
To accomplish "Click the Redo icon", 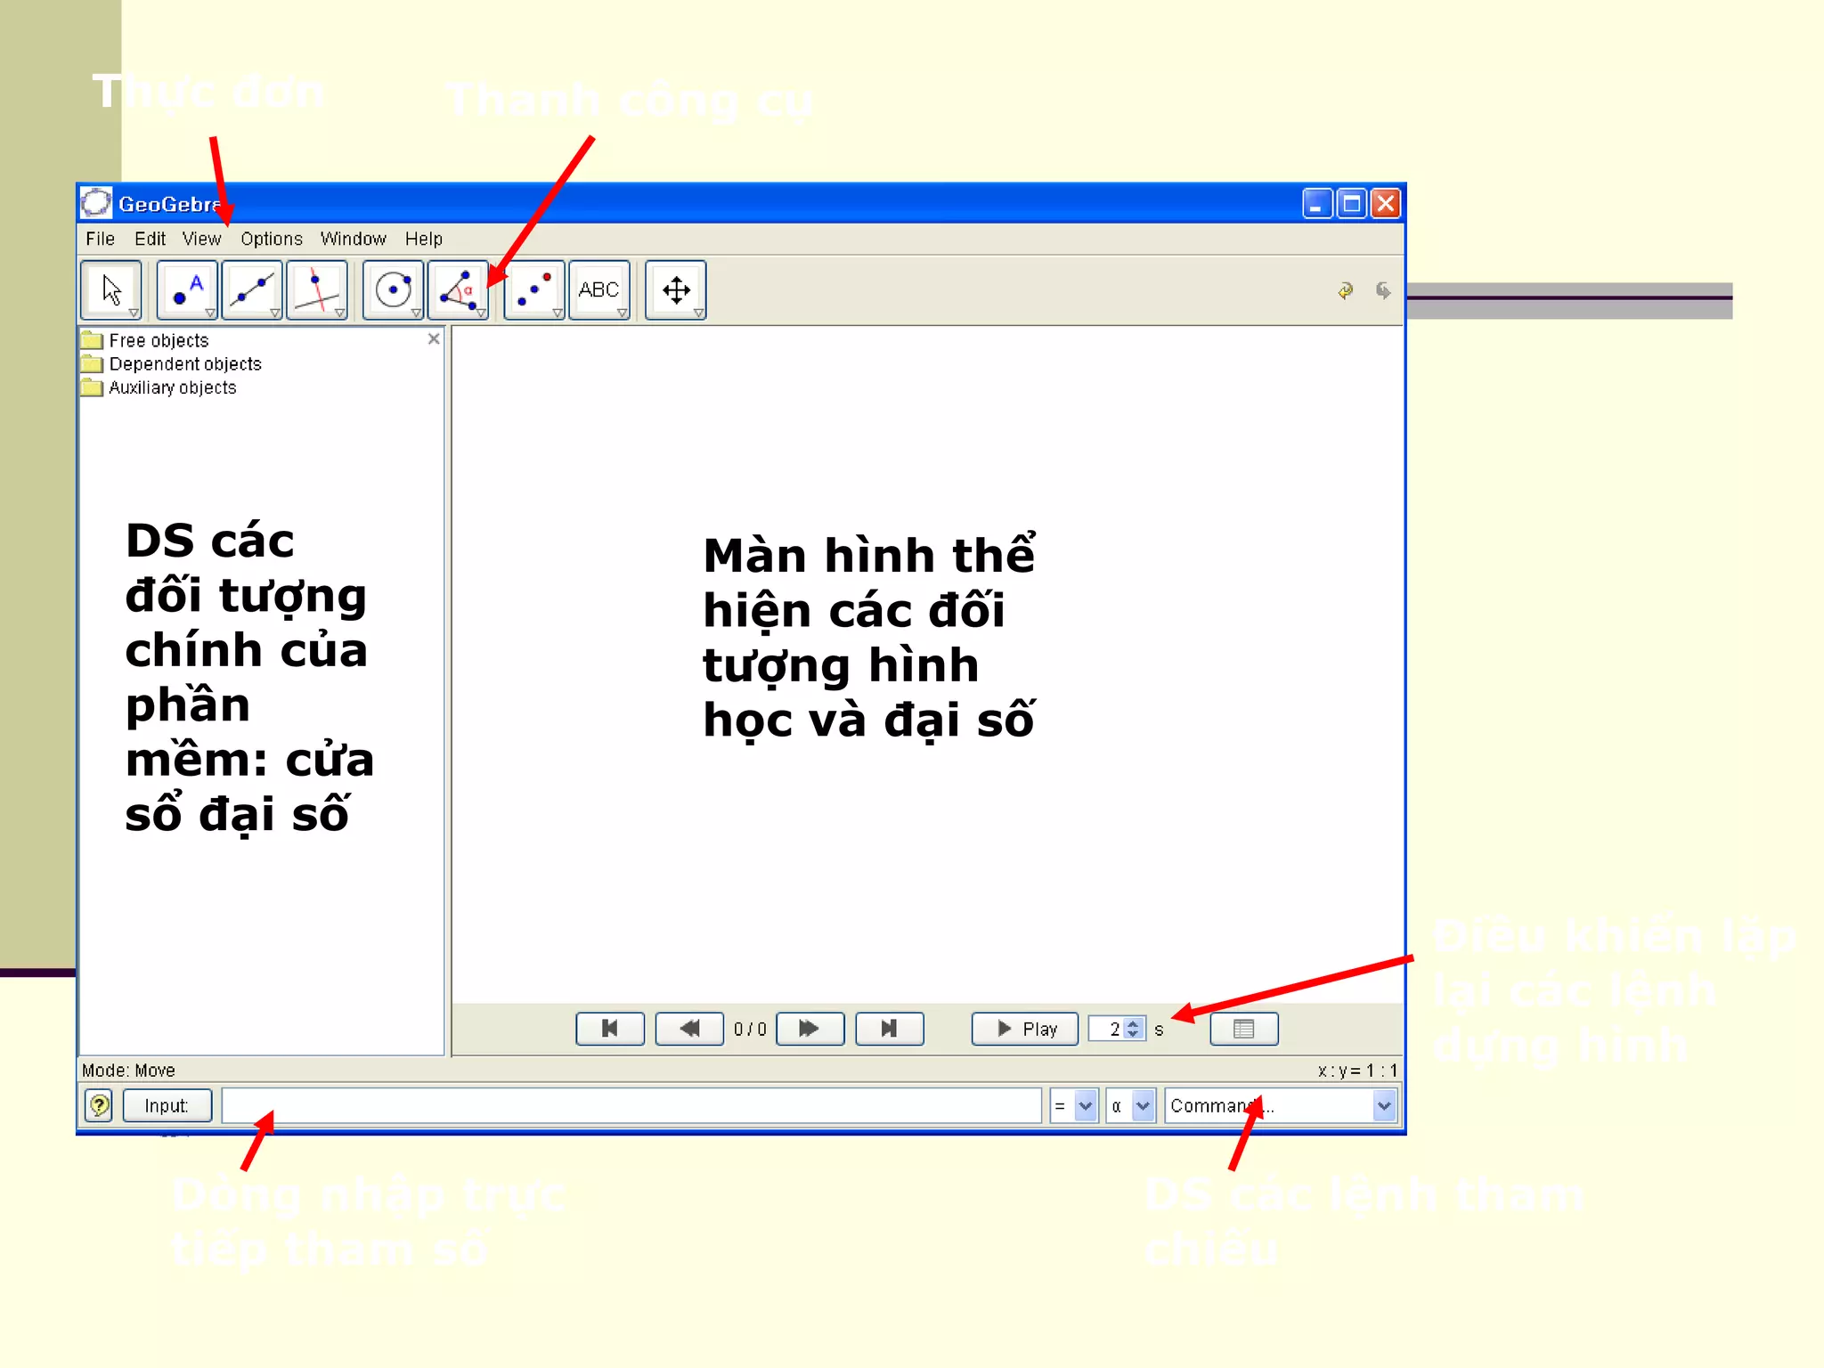I will 1382,290.
